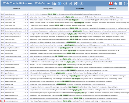This screenshot has height=103, width=129.
Task: Click context text in rolexmagazine.com row
Action: (x=74, y=51)
